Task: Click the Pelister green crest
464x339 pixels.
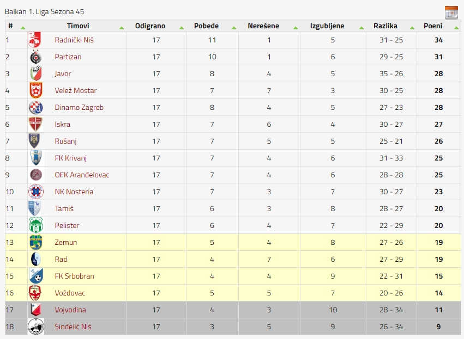Action: [x=36, y=225]
